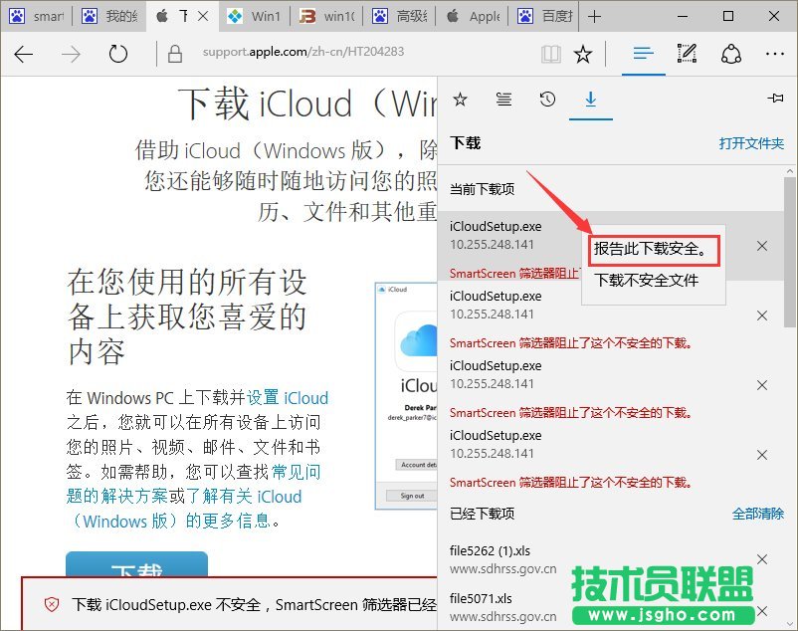The width and height of the screenshot is (798, 631).
Task: Show Downloads arrow tab in hub
Action: [x=591, y=100]
